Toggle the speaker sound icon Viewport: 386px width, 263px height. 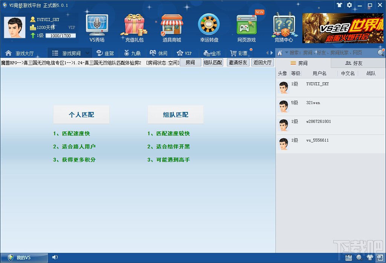click(x=55, y=257)
